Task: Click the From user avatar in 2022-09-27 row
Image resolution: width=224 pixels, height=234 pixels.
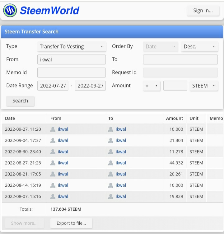Action: 53,129
